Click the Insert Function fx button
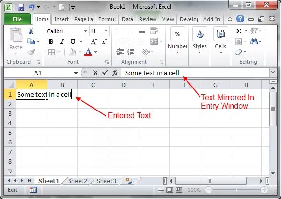Viewport: 281px width, 199px height. pyautogui.click(x=115, y=73)
